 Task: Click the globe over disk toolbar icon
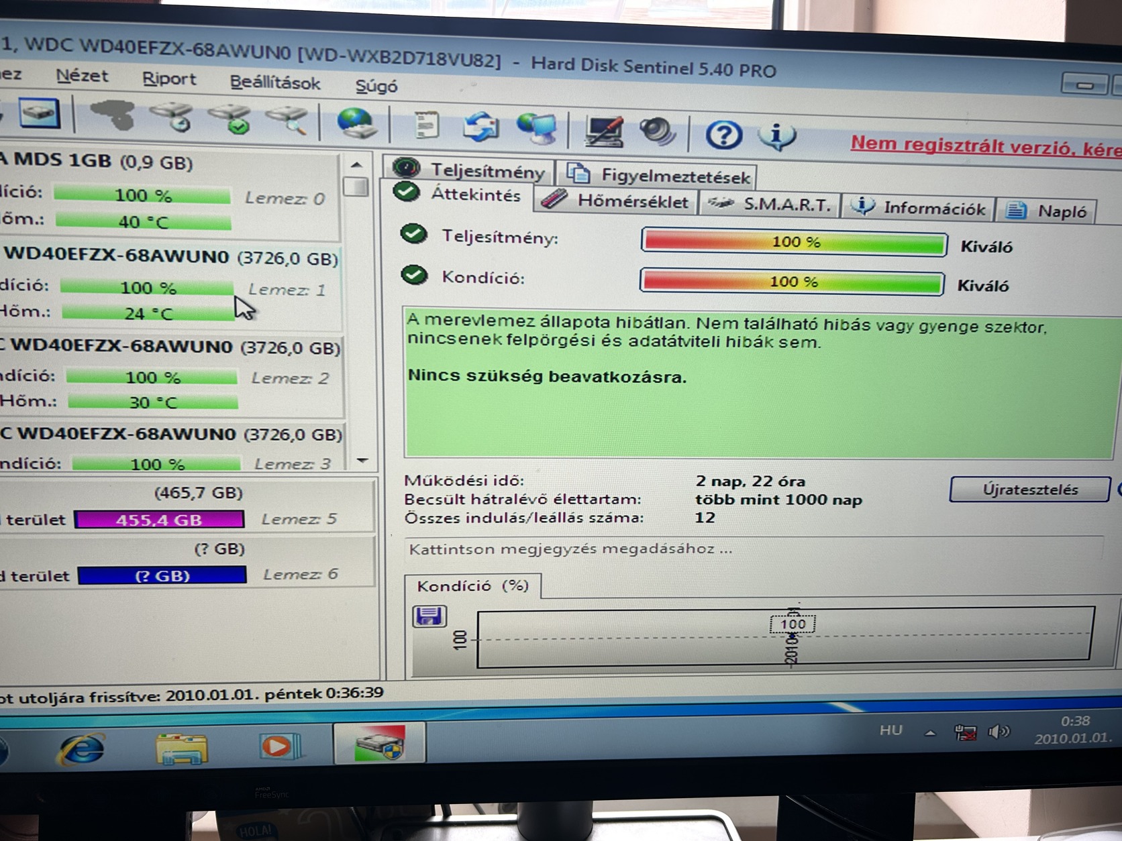coord(356,123)
